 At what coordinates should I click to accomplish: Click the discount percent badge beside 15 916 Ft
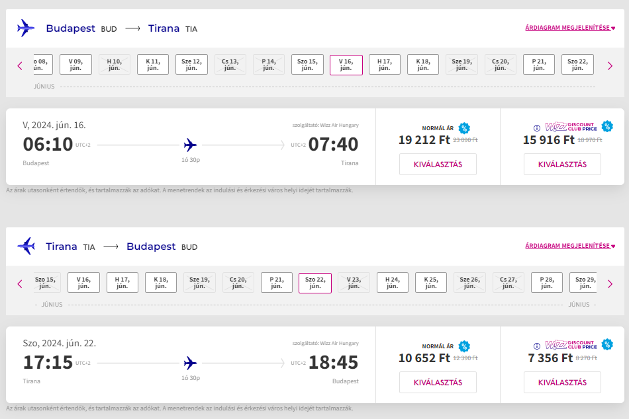coord(607,126)
